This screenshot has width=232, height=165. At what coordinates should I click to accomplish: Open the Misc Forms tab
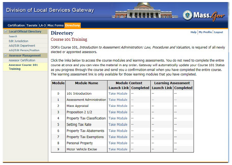click(55, 25)
